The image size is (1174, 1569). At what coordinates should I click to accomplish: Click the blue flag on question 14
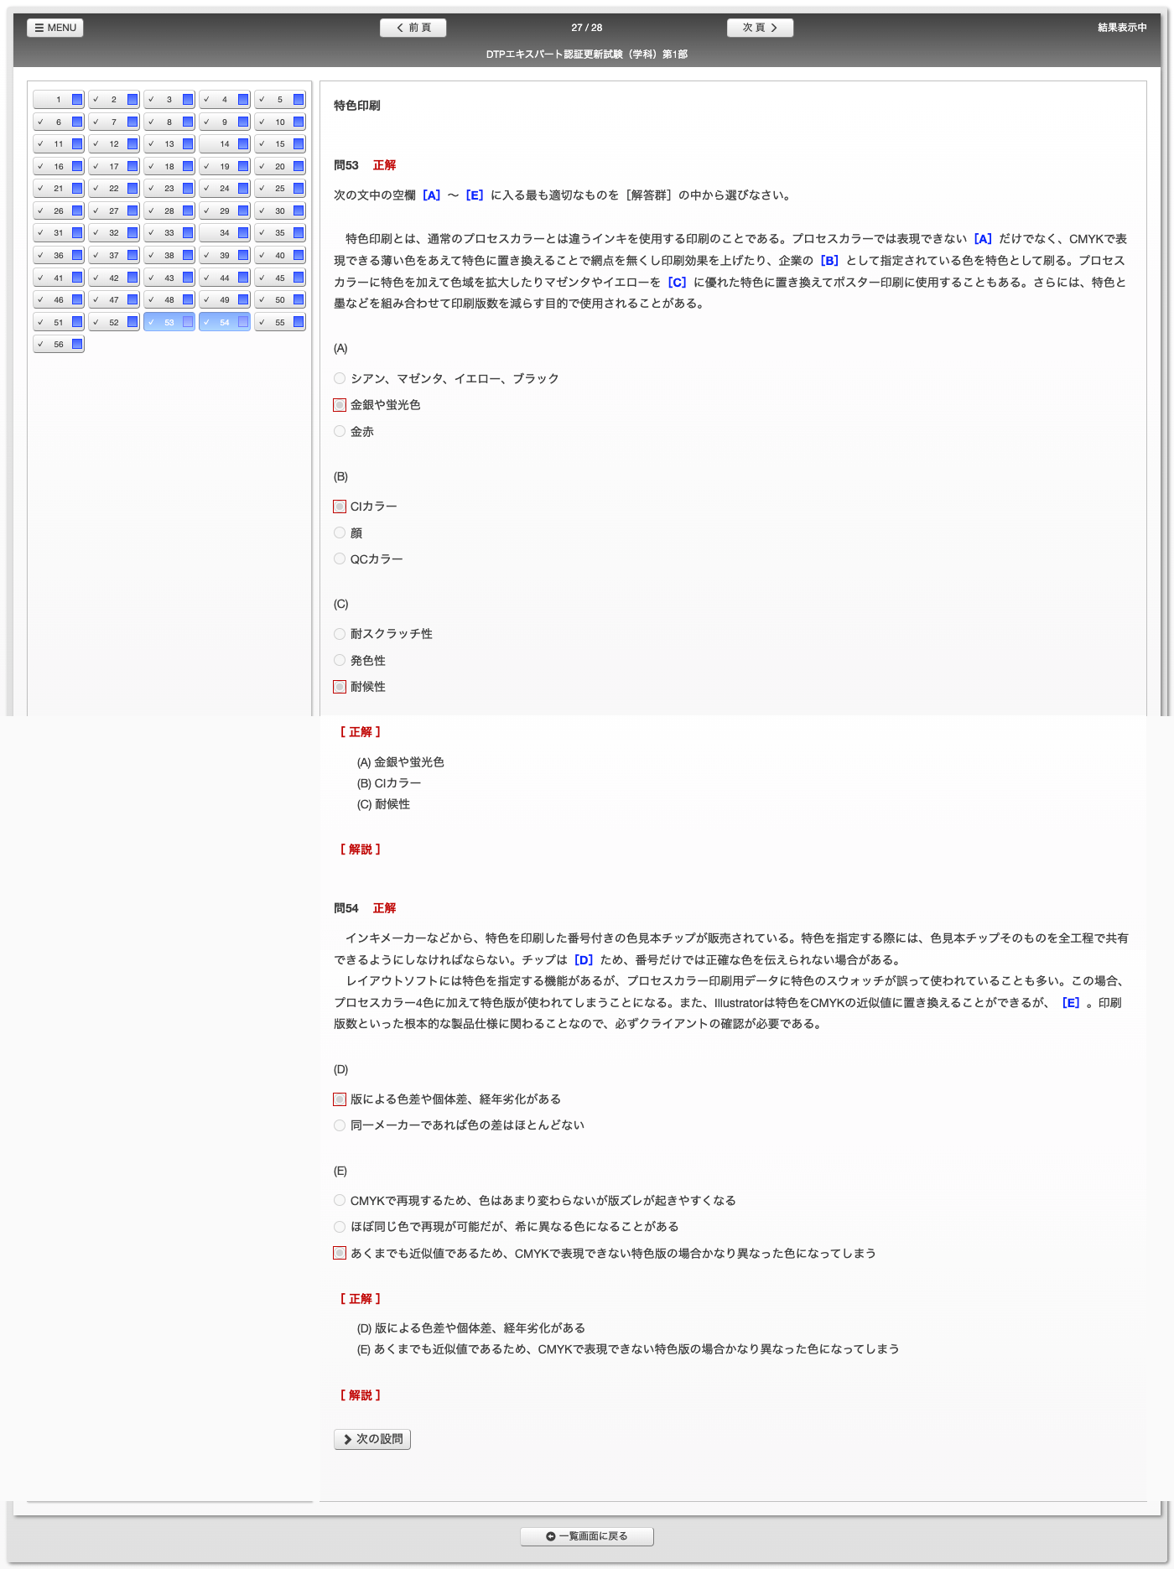[x=243, y=144]
